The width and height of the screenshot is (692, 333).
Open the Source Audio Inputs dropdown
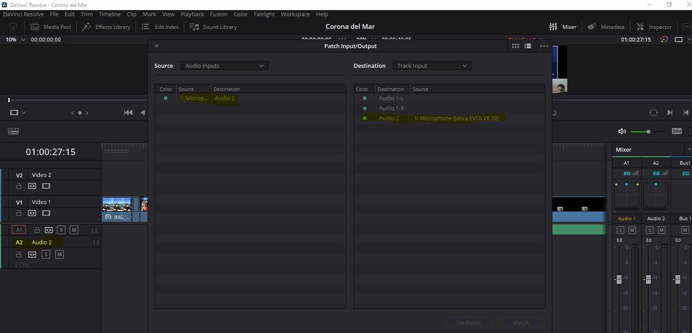[x=224, y=66]
